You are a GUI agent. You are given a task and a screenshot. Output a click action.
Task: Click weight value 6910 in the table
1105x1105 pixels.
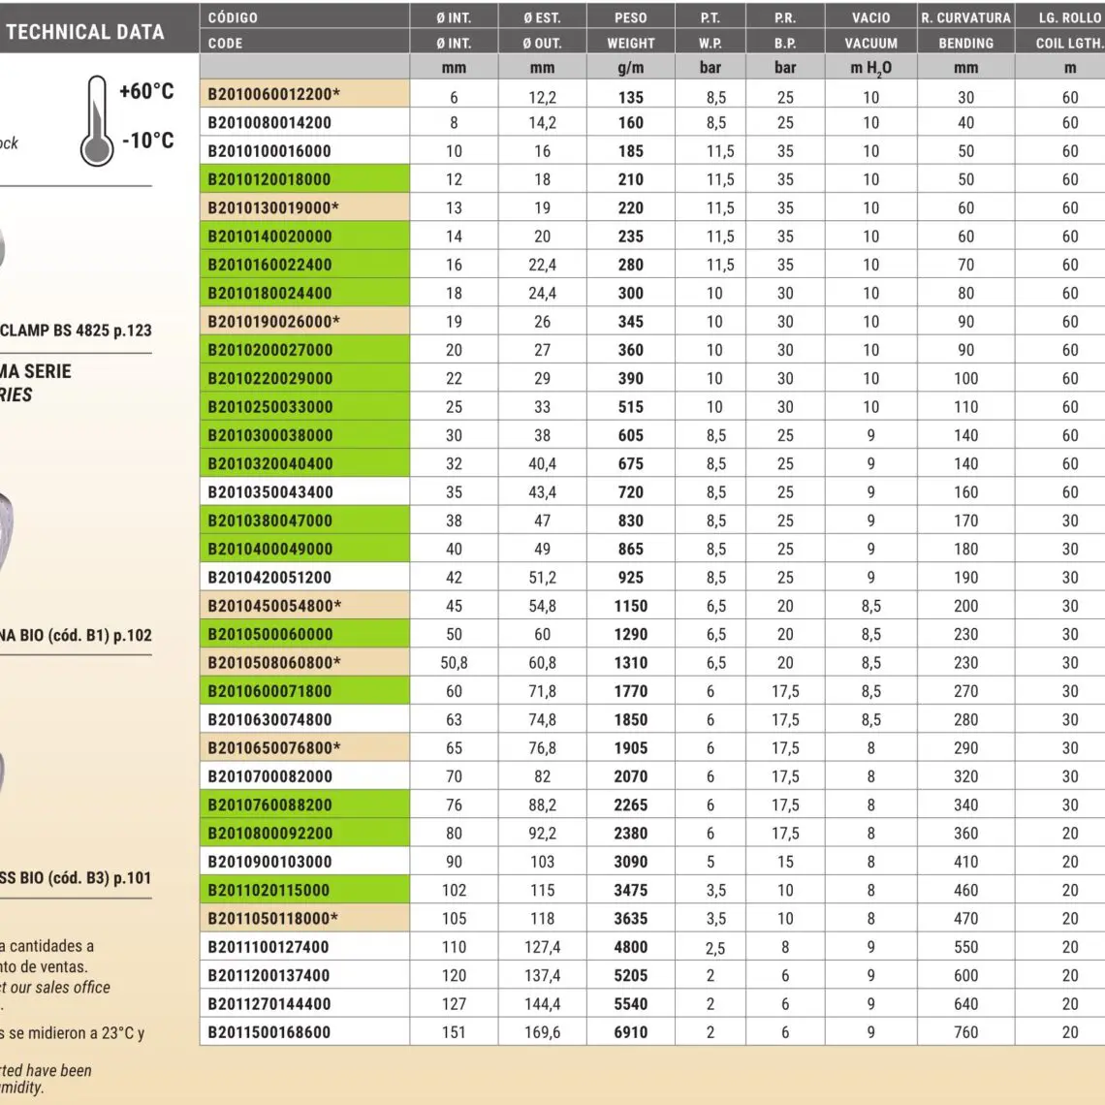tap(630, 1032)
